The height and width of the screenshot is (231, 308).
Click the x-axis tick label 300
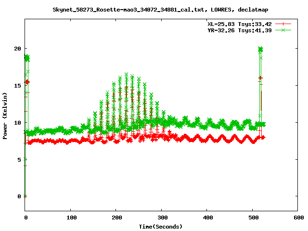(x=163, y=218)
